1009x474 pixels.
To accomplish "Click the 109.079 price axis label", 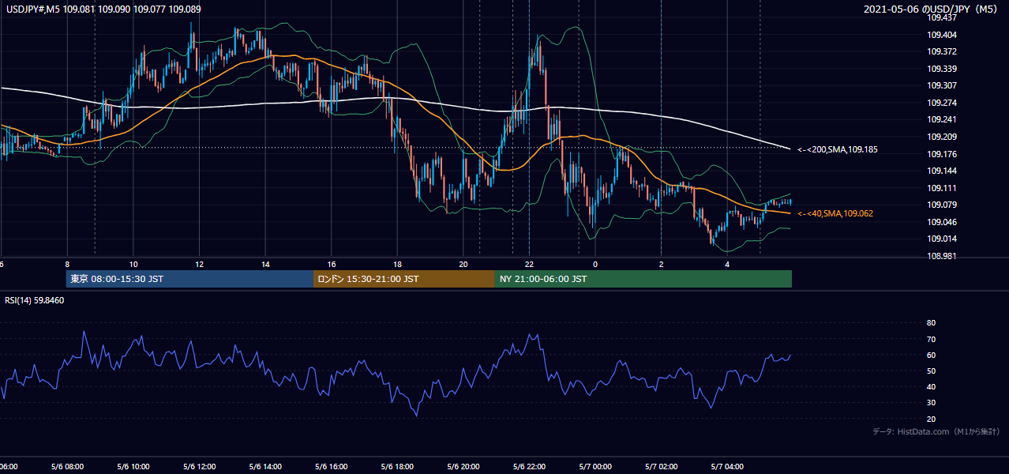I will pos(941,205).
